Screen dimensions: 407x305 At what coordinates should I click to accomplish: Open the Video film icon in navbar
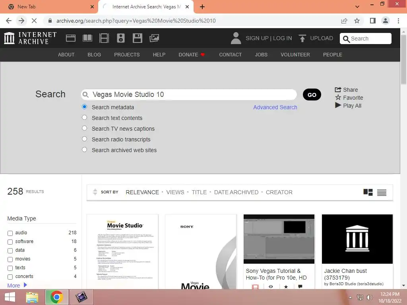[x=104, y=38]
